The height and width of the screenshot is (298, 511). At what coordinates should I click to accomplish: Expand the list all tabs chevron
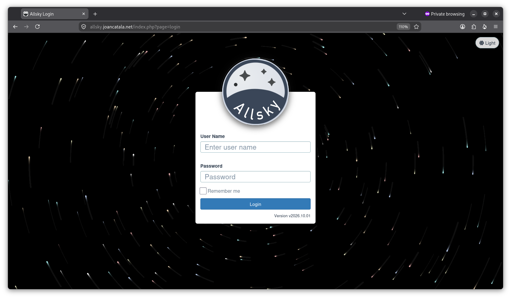point(404,14)
